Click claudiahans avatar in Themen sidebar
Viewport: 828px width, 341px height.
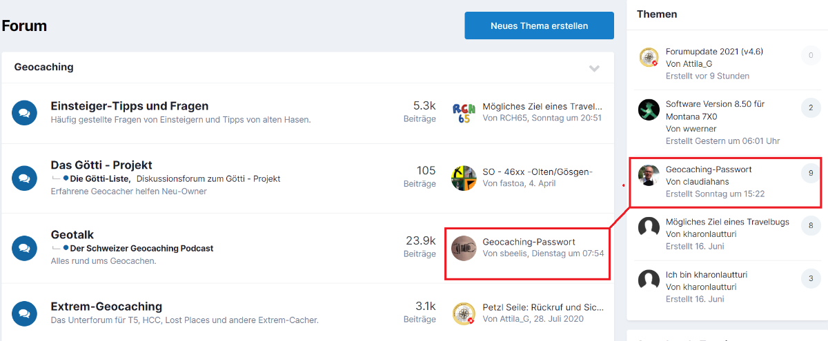[649, 175]
